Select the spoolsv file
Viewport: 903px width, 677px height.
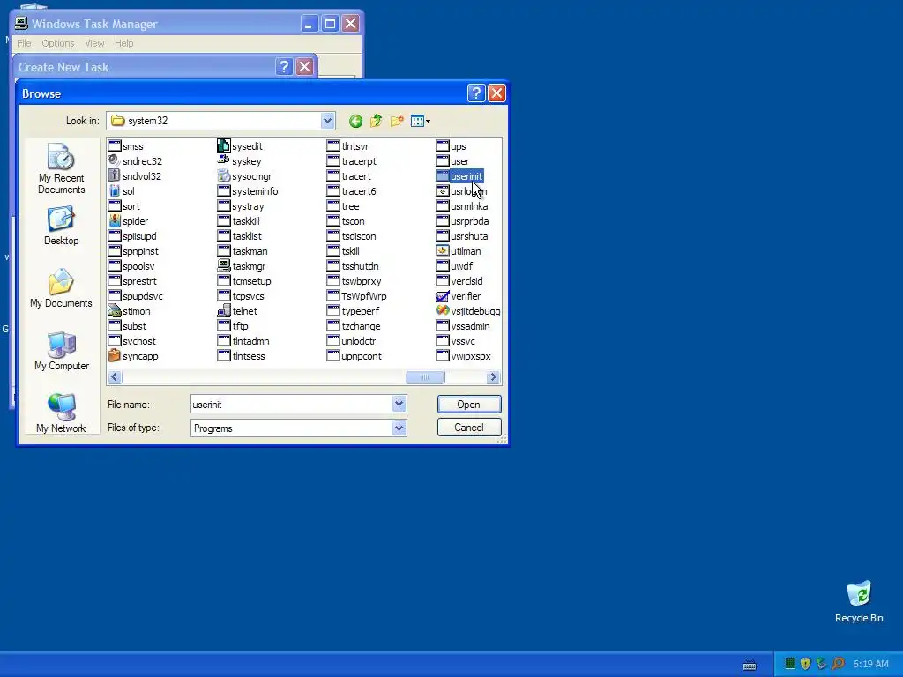point(131,266)
